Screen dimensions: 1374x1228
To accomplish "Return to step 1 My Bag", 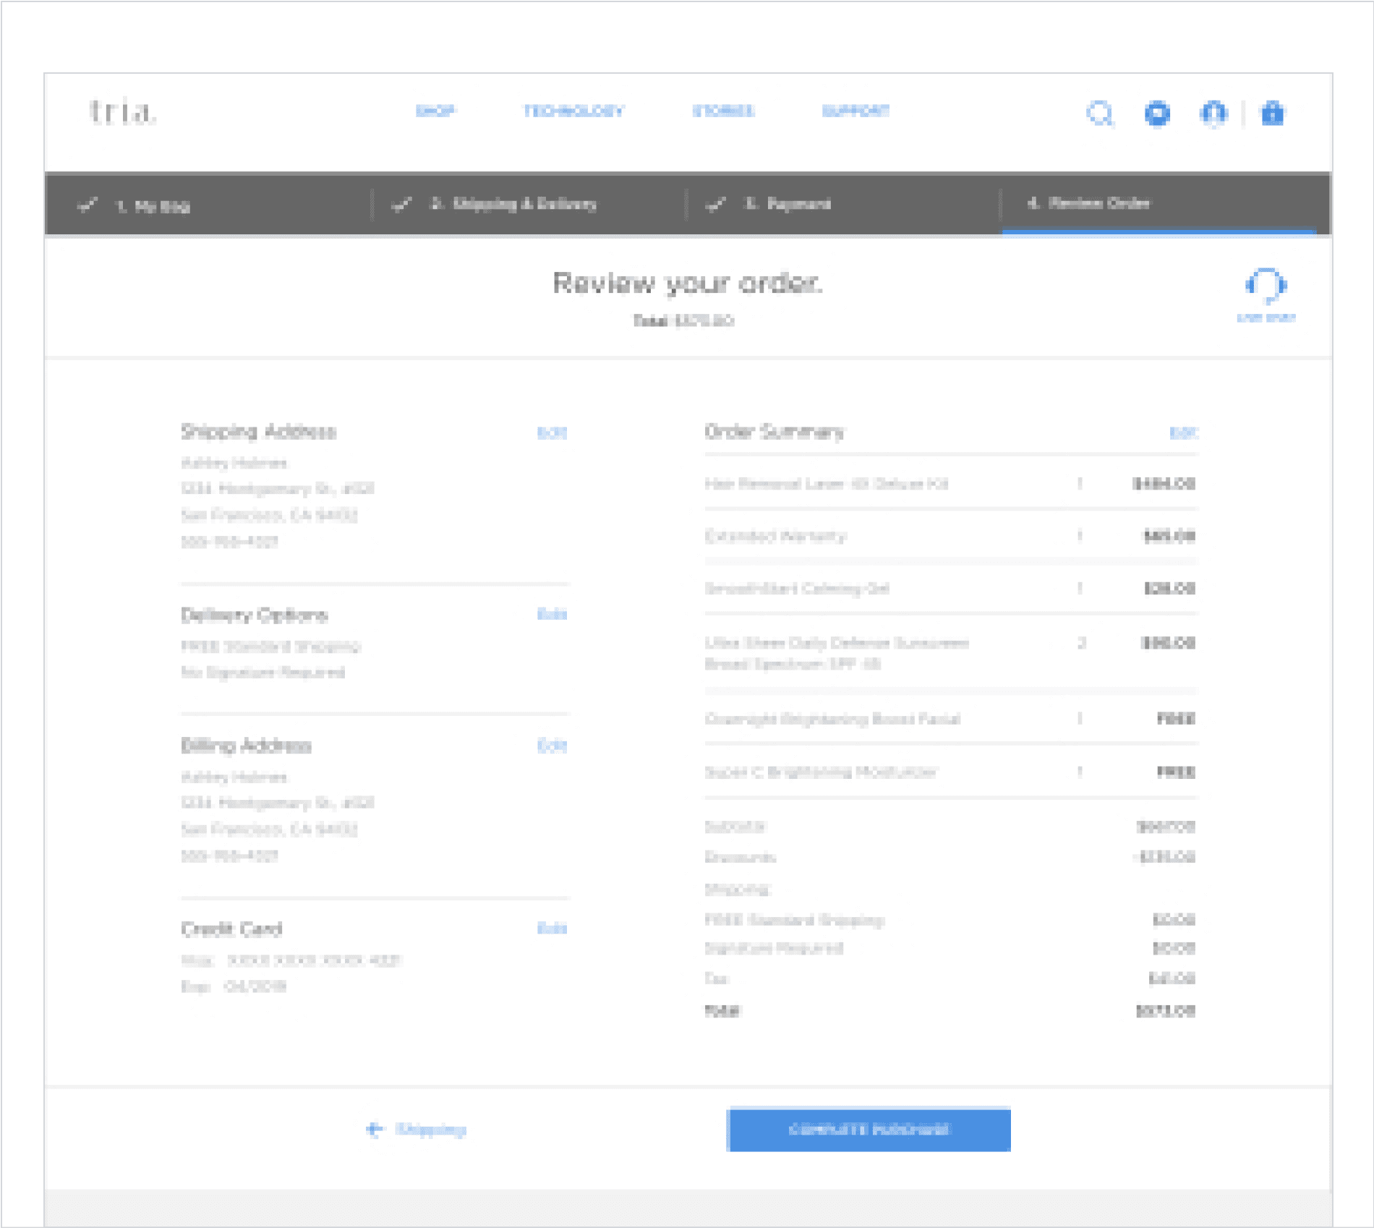I will pos(153,206).
